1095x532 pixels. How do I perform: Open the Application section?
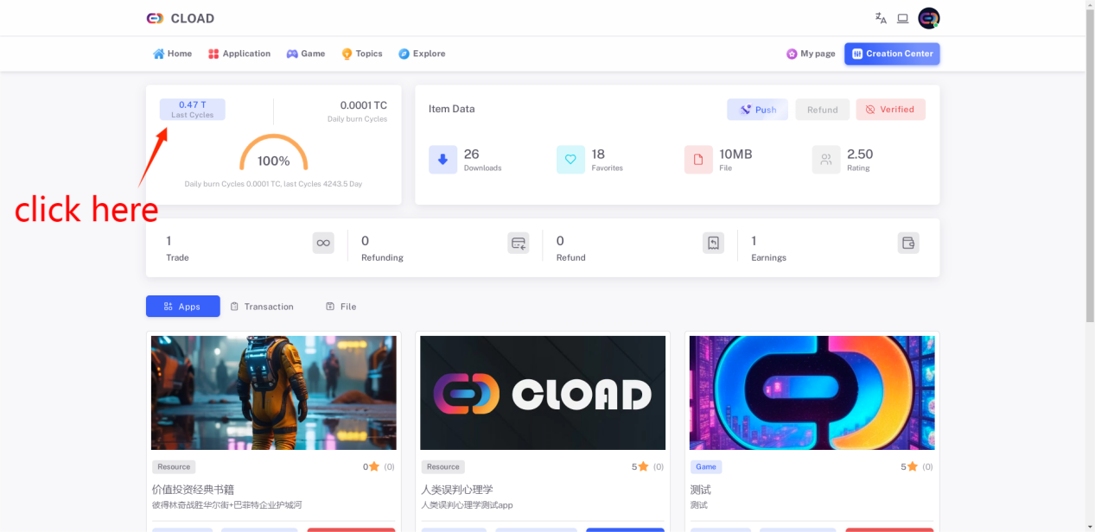coord(239,54)
